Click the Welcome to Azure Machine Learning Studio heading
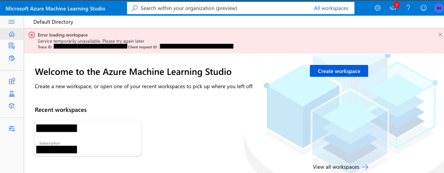Image resolution: width=444 pixels, height=173 pixels. tap(133, 72)
